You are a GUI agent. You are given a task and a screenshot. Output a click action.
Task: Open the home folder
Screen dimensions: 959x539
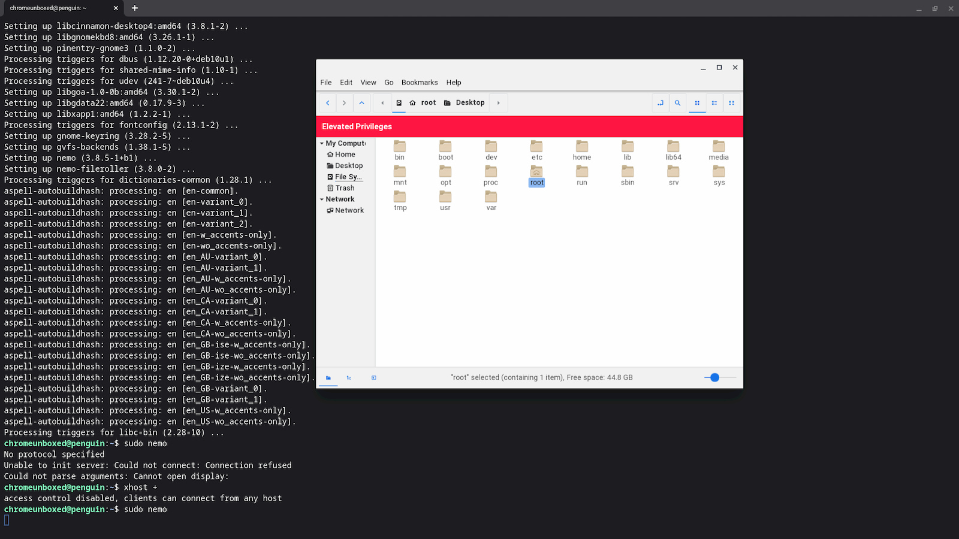point(581,148)
